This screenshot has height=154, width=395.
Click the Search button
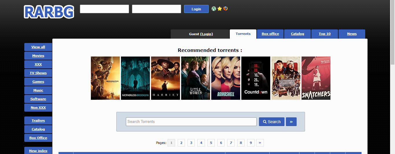[x=272, y=122]
